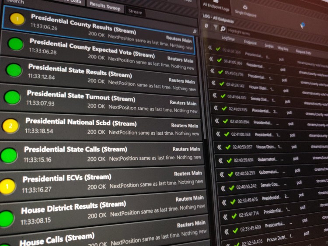Expand log entry 02:35:45.600 with double chevron

point(227,232)
